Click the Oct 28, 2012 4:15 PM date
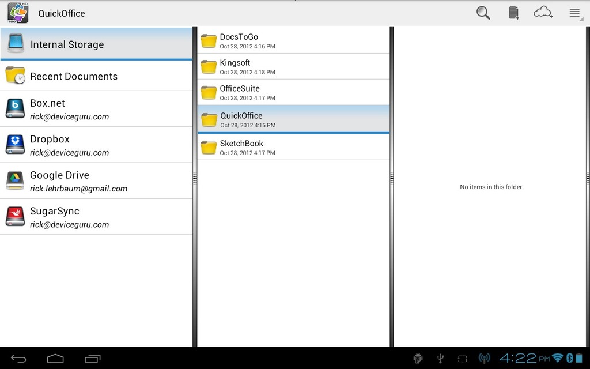590x369 pixels. pyautogui.click(x=248, y=125)
